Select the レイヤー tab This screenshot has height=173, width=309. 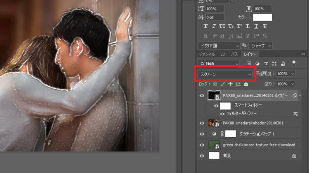pyautogui.click(x=250, y=54)
